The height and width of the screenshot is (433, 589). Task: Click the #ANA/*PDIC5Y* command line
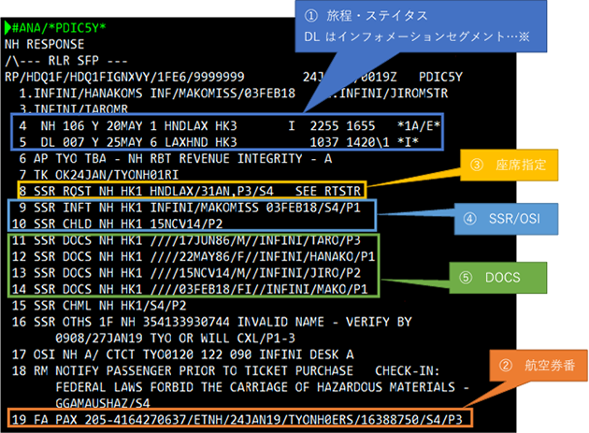click(x=55, y=28)
